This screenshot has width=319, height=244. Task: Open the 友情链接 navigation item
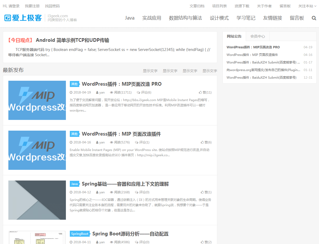click(x=272, y=18)
